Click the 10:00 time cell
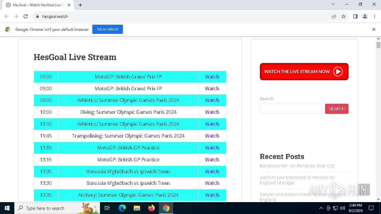The width and height of the screenshot is (381, 214). [x=46, y=112]
